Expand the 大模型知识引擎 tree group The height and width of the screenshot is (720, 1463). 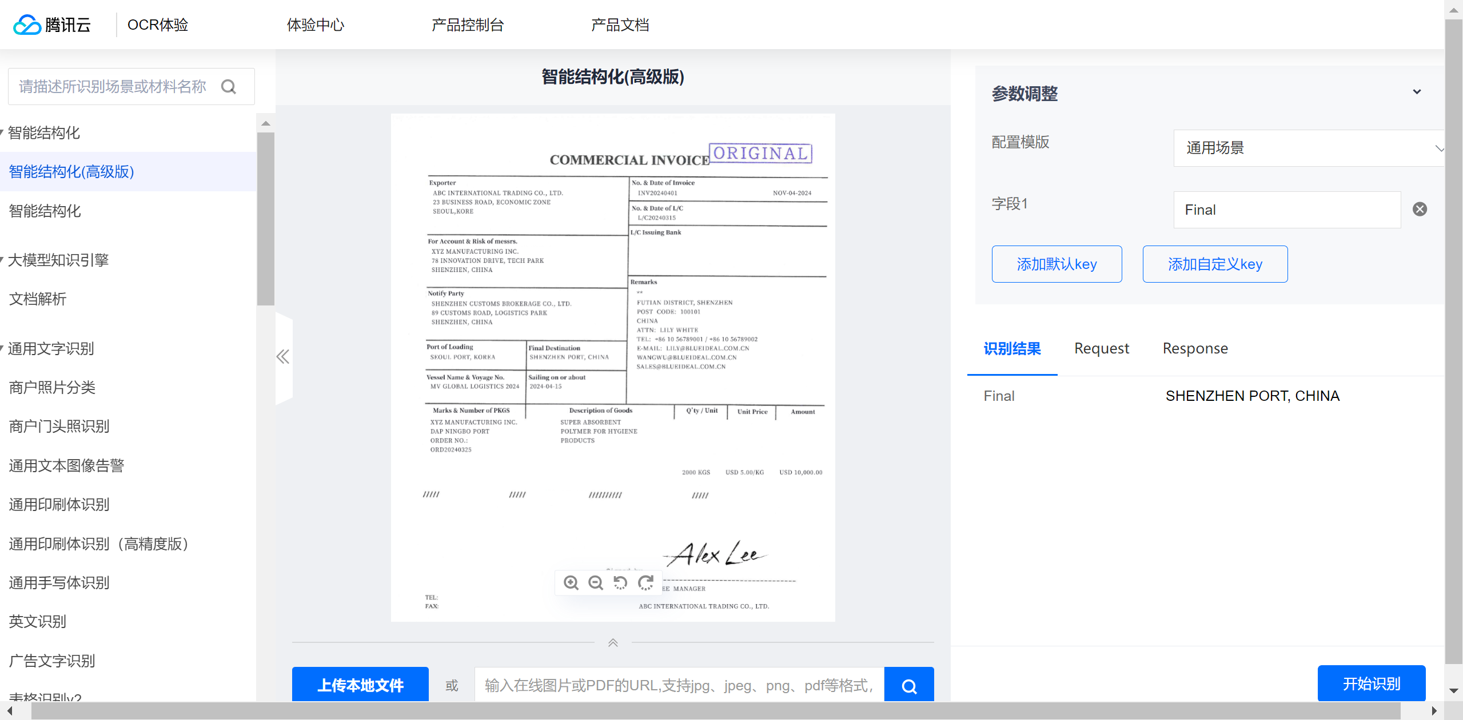[57, 260]
